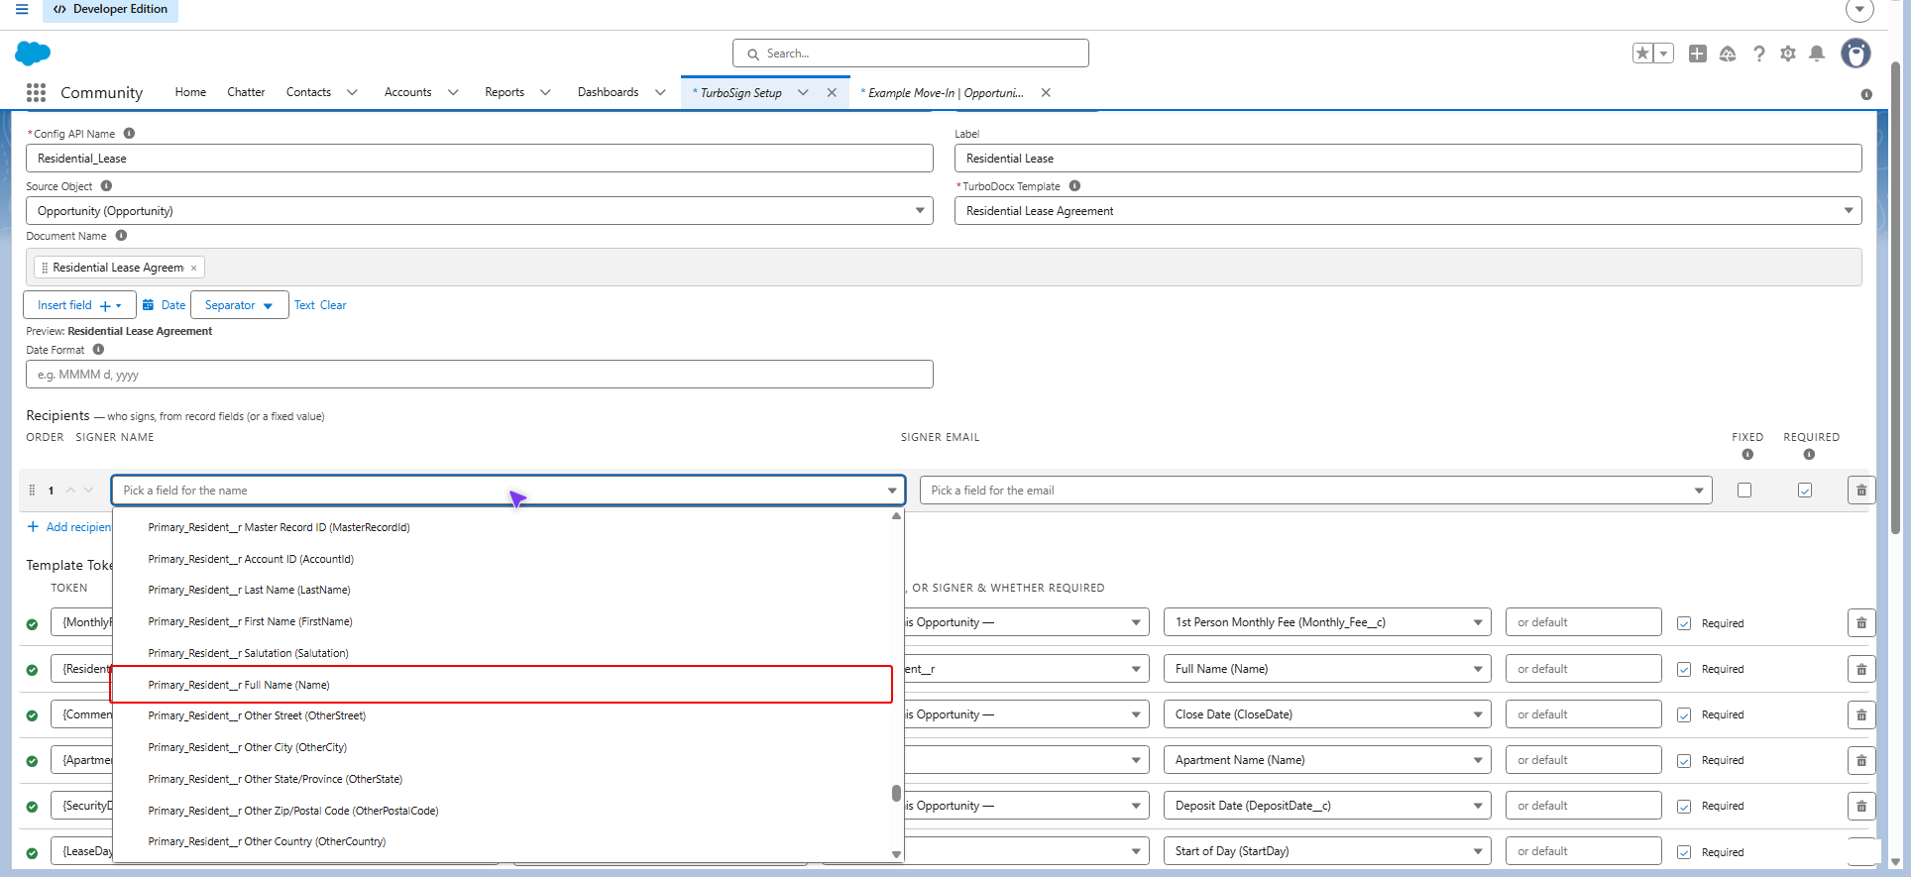Open the Source Object dropdown
Screen dimensions: 1911x877
click(480, 210)
